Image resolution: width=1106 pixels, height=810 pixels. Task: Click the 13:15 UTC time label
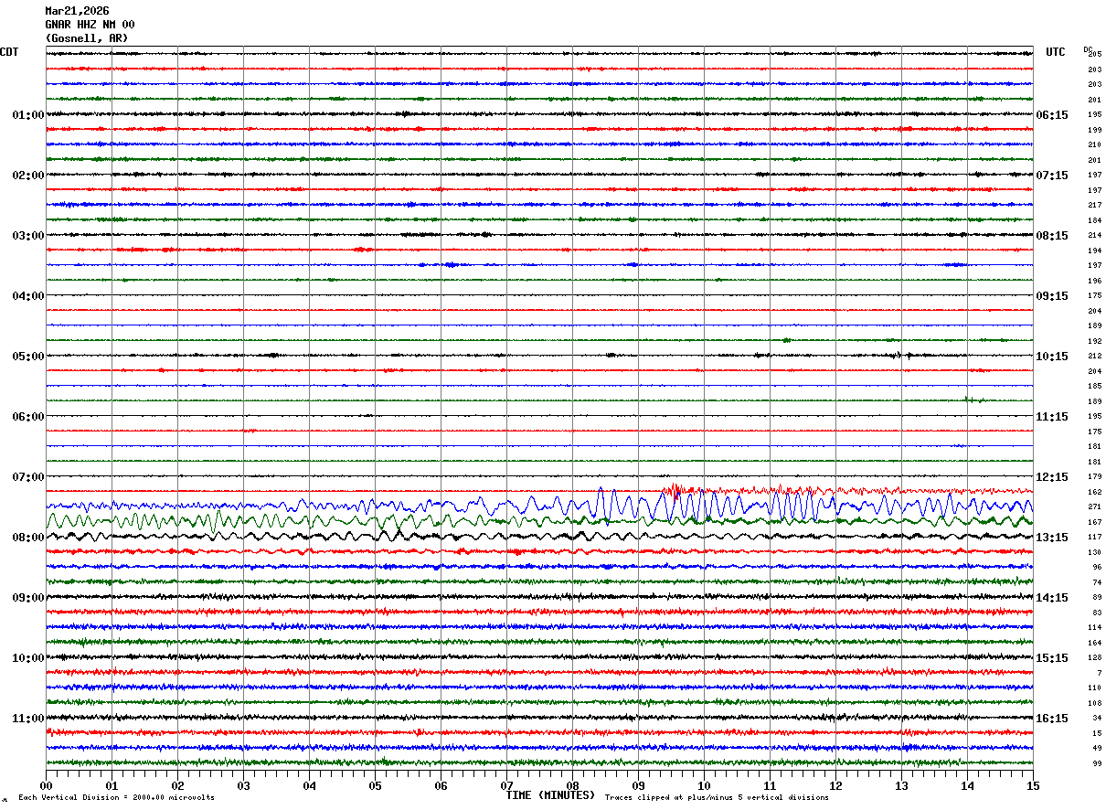pos(1053,538)
